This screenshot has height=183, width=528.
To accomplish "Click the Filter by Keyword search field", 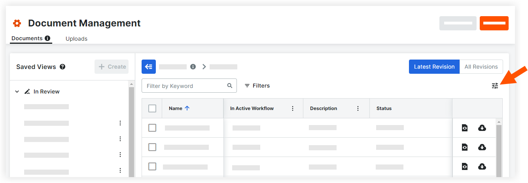I will 185,86.
